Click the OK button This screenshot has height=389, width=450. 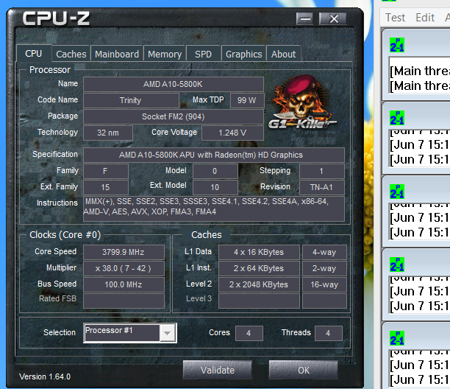tap(304, 370)
